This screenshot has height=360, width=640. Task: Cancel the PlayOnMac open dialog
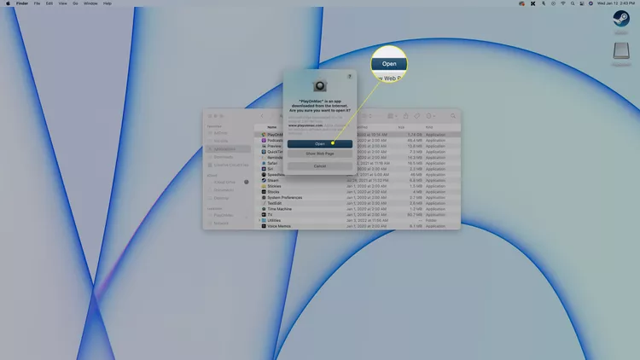(320, 166)
